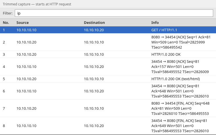216x135 pixels.
Task: Click the 'Trimmed capture' title text
Action: (37, 4)
